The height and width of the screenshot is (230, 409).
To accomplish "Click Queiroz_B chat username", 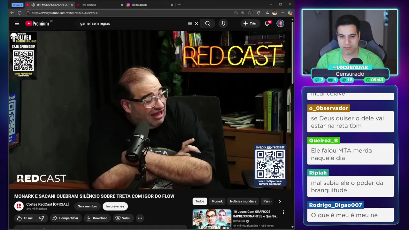I will coord(323,141).
